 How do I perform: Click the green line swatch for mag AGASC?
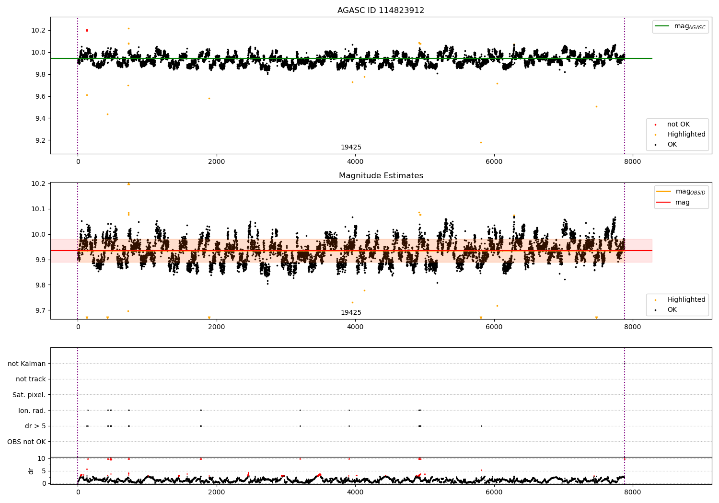coord(662,26)
